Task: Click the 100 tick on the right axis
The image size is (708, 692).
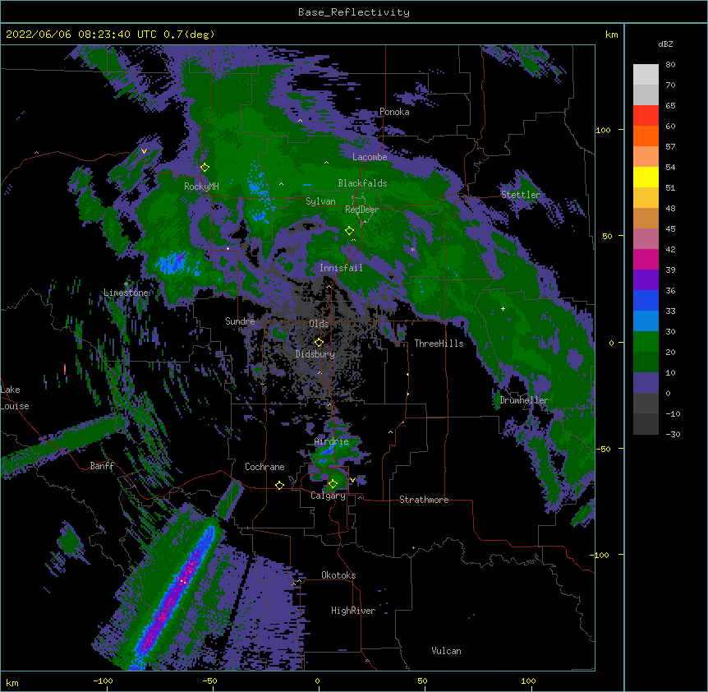Action: 603,131
